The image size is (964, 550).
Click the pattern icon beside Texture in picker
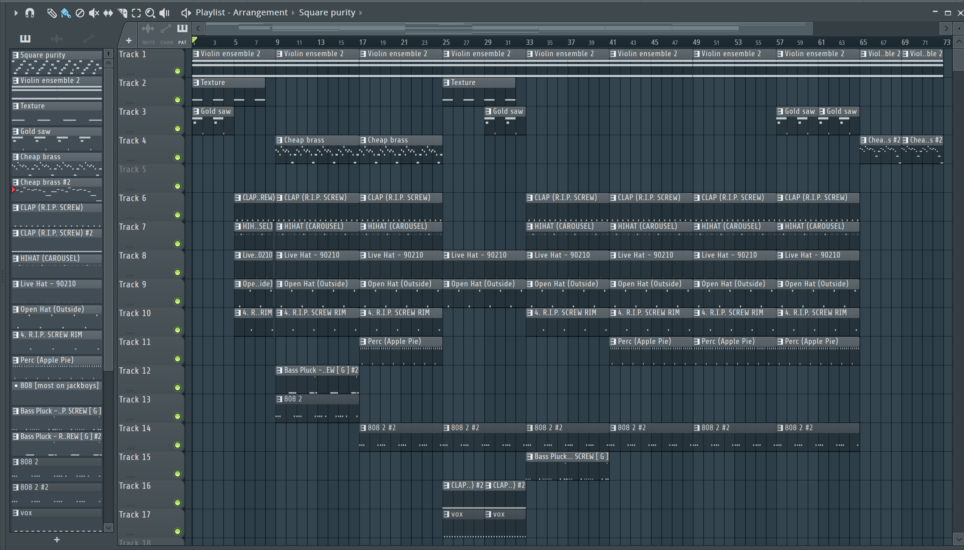(15, 106)
